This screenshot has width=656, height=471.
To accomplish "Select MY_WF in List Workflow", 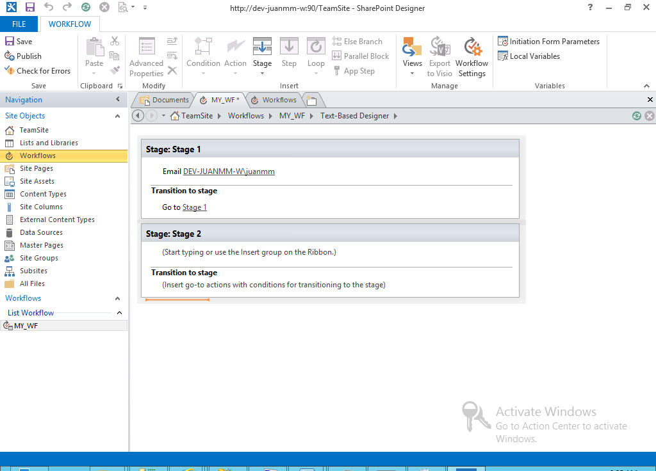I will (x=26, y=326).
